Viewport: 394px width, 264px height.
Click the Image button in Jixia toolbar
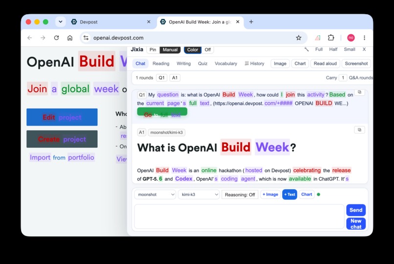[280, 64]
